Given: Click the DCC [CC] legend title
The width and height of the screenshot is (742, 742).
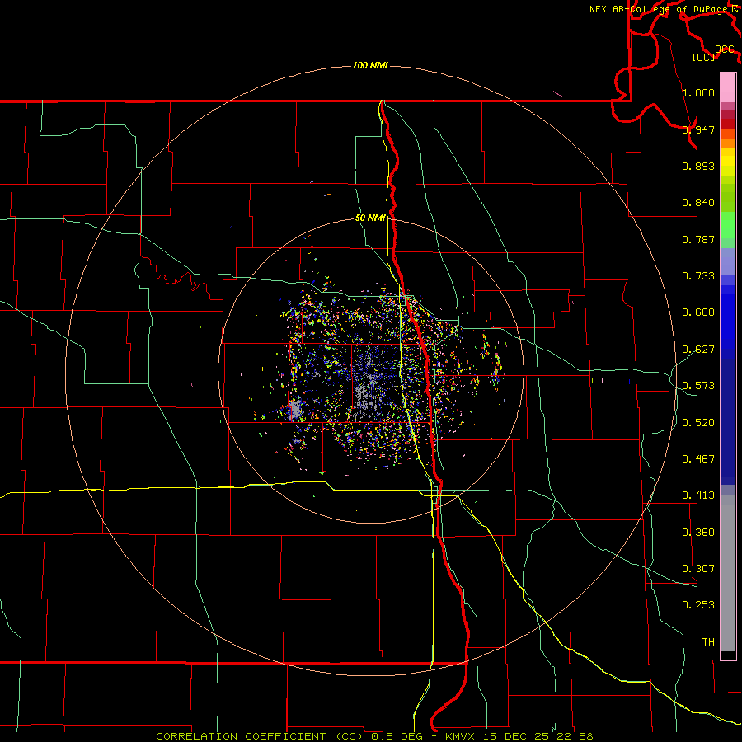Looking at the screenshot, I should [x=714, y=53].
